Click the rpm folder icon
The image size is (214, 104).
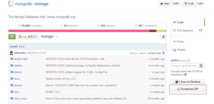pyautogui.click(x=12, y=92)
